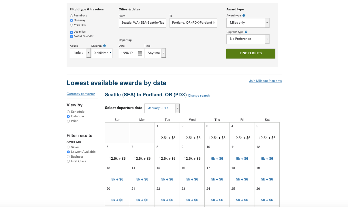Select the Multi-city radio option
Viewport: 348px width, 207px height.
tap(72, 25)
